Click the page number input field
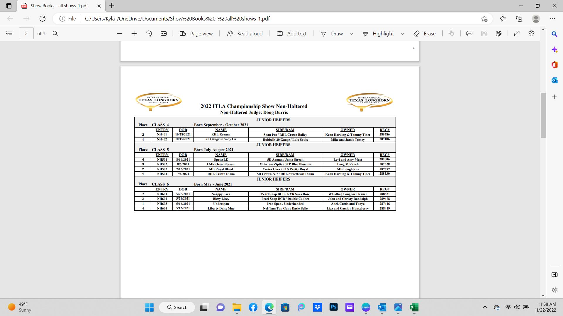 (26, 34)
